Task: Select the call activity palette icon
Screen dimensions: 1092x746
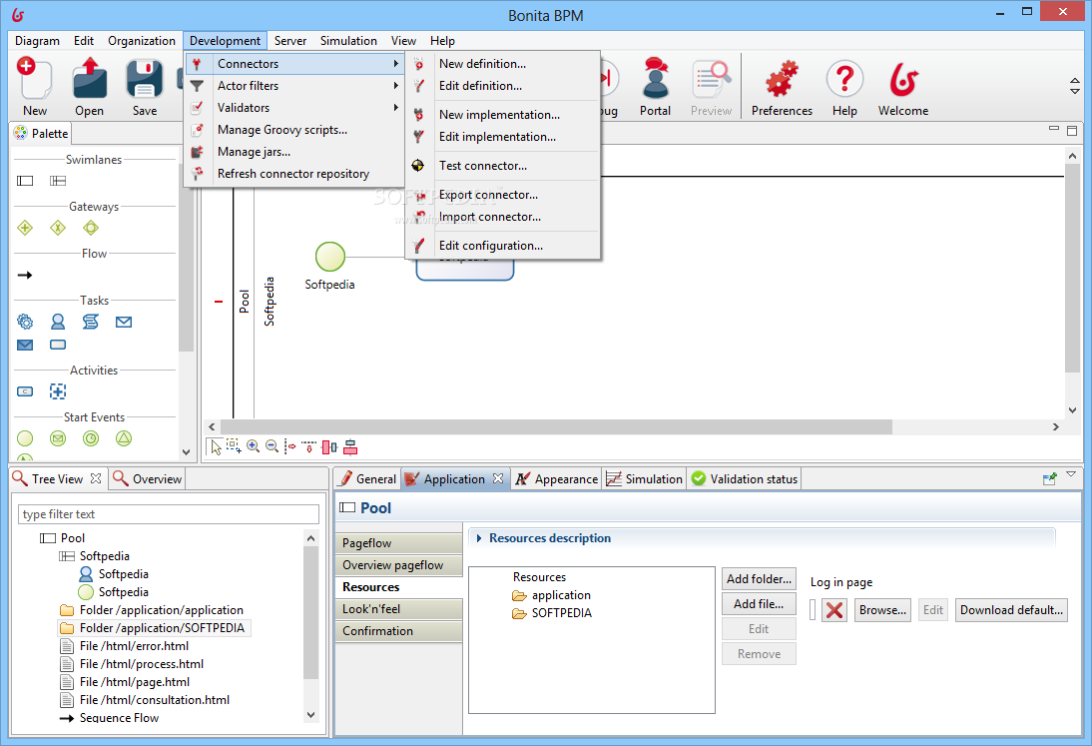Action: pyautogui.click(x=25, y=391)
